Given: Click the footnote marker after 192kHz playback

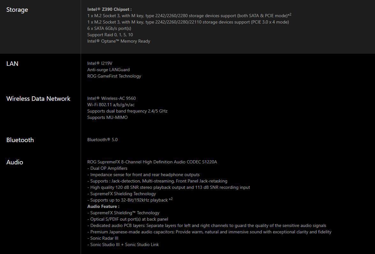Looking at the screenshot, I should tap(171, 199).
